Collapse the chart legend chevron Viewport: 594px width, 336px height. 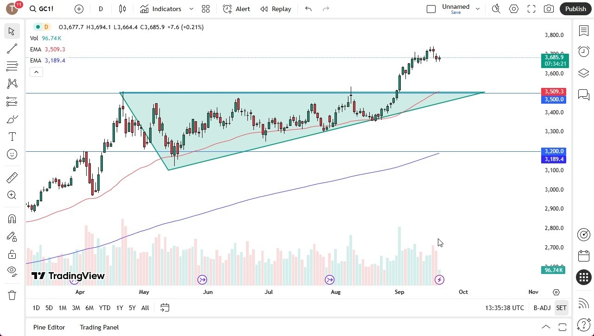coord(36,72)
